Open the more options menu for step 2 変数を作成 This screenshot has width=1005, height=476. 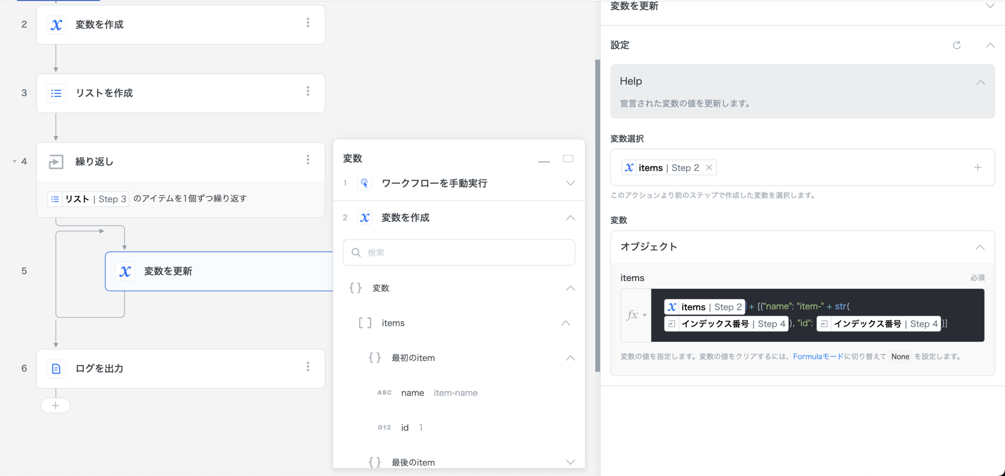[308, 23]
